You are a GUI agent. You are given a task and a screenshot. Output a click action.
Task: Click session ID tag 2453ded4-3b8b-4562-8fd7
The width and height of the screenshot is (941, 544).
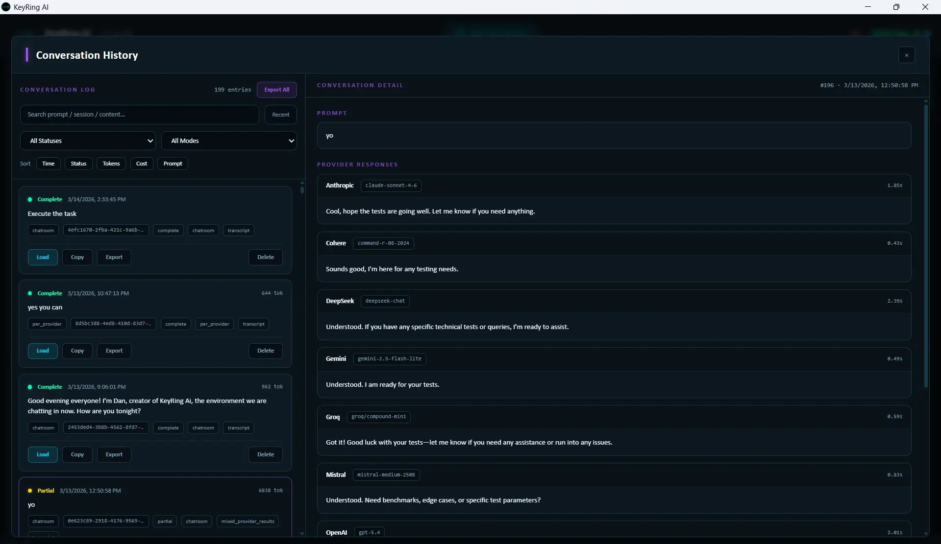coord(106,427)
